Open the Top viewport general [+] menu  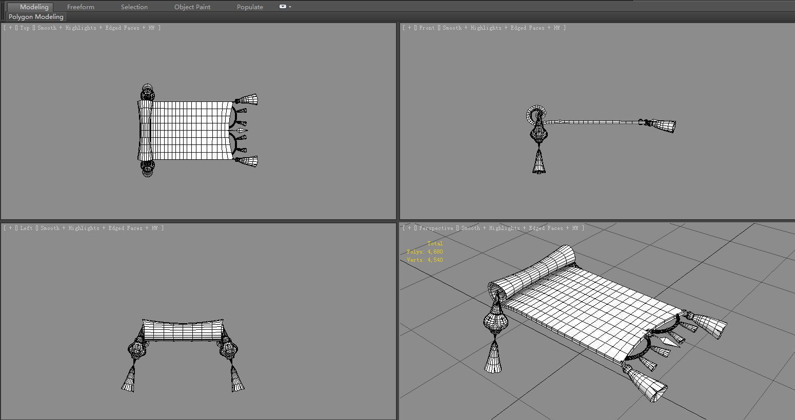pos(10,28)
